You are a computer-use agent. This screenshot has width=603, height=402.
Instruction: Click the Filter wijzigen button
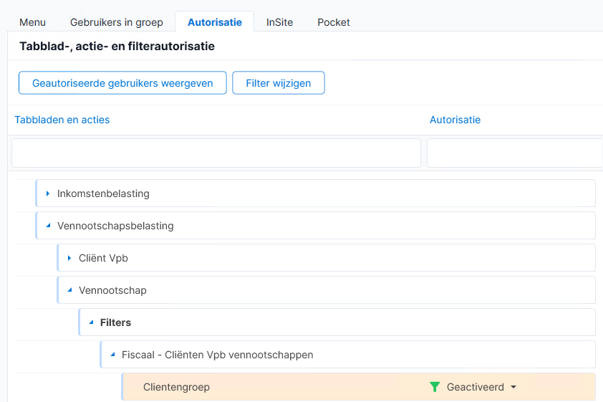279,82
